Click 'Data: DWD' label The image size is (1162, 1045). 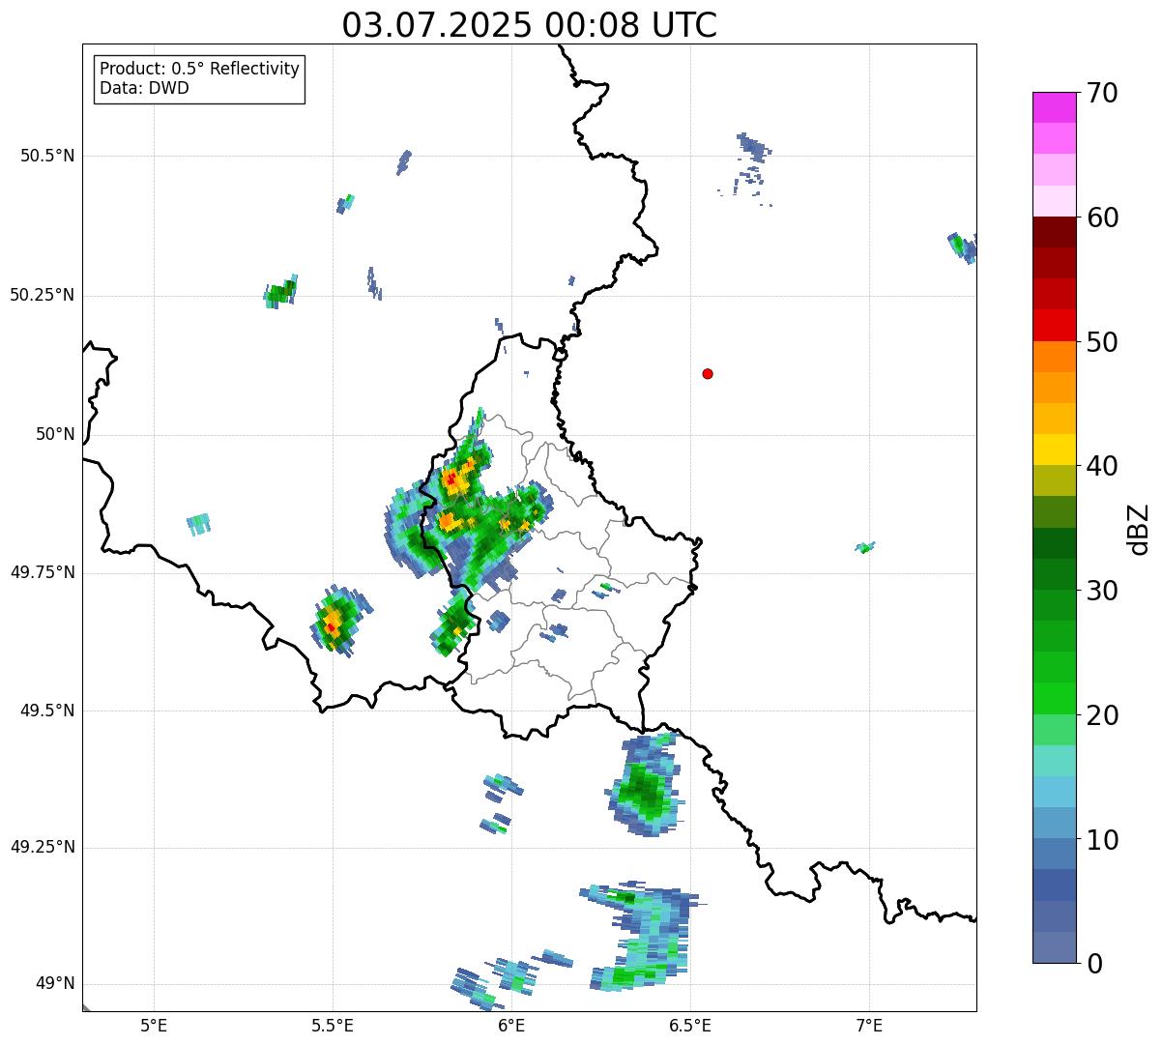pyautogui.click(x=144, y=88)
